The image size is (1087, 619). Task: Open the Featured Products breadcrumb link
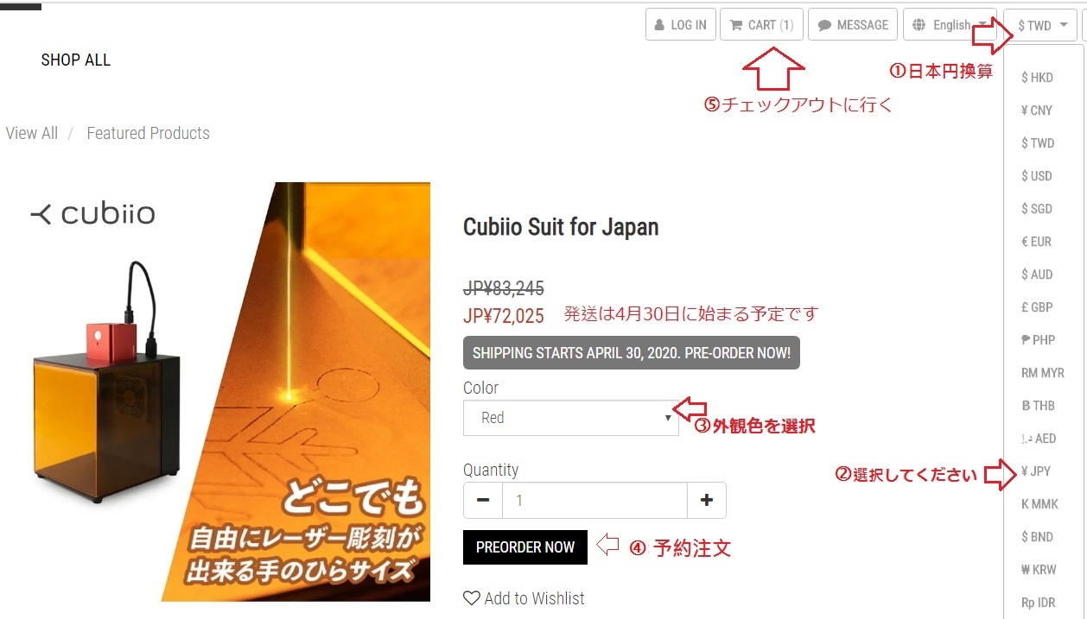[x=149, y=133]
